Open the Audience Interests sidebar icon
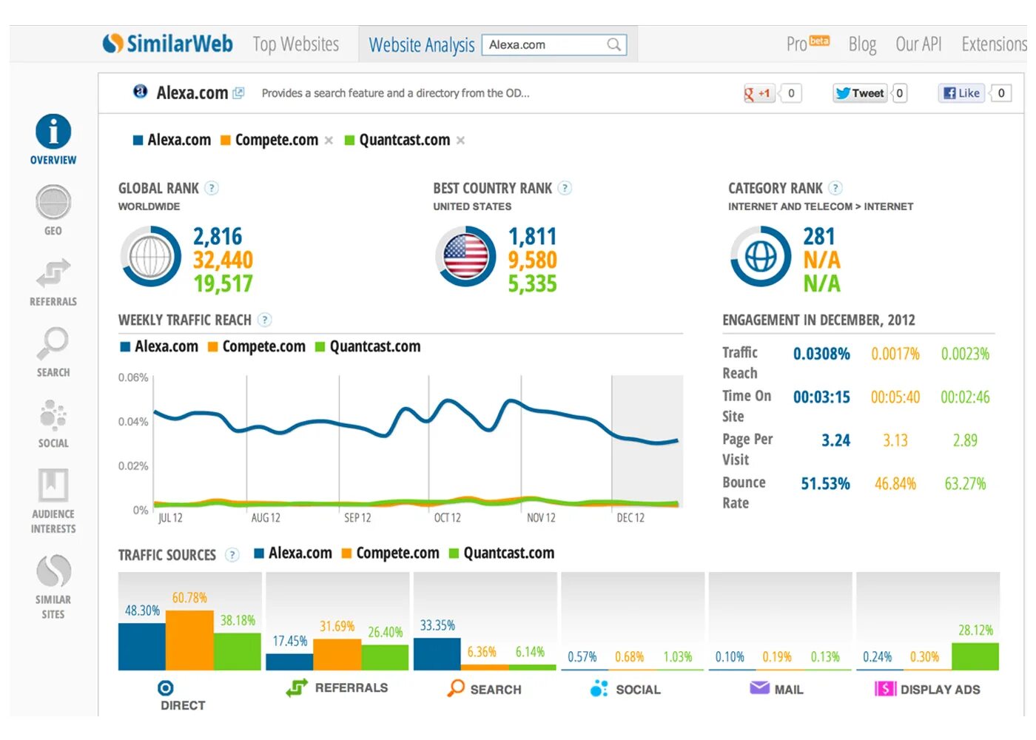The width and height of the screenshot is (1036, 740). pyautogui.click(x=53, y=485)
